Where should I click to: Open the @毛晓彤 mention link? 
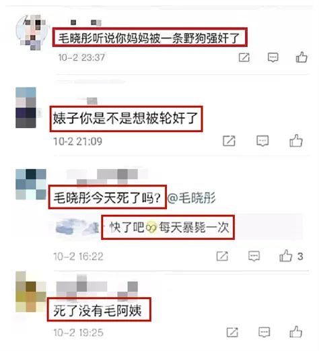point(191,198)
